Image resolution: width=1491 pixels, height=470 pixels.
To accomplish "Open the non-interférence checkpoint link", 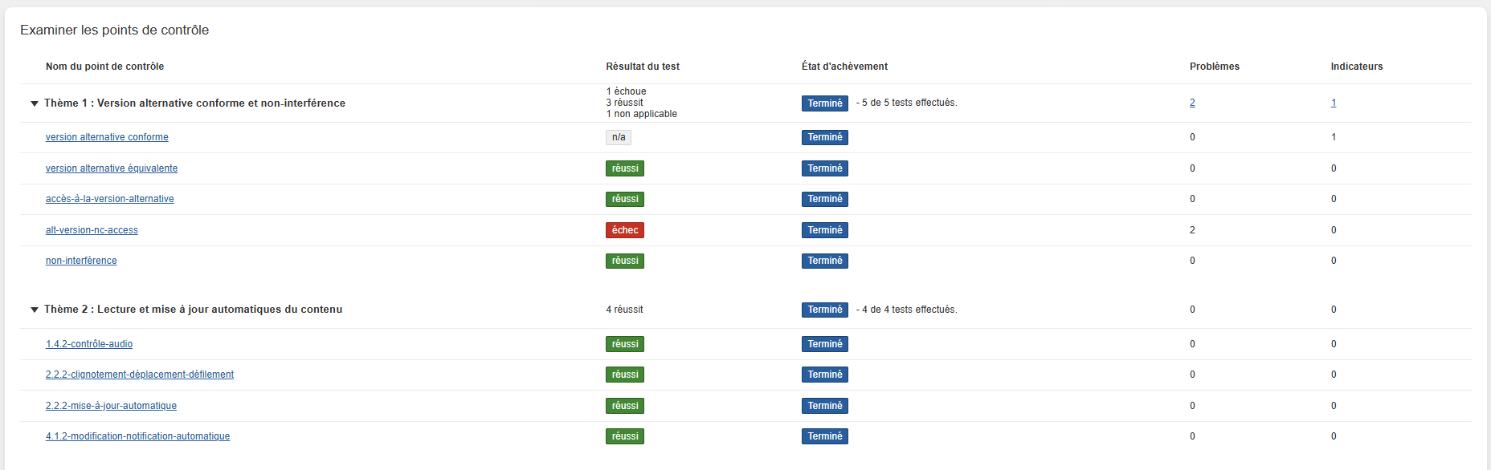I will click(x=81, y=261).
